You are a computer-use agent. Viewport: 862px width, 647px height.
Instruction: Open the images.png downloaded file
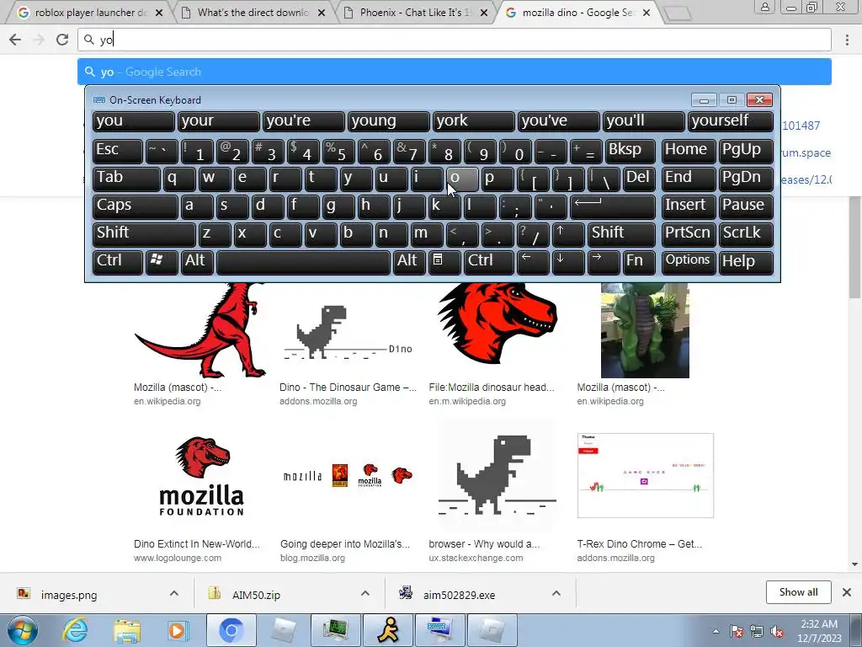pyautogui.click(x=69, y=595)
